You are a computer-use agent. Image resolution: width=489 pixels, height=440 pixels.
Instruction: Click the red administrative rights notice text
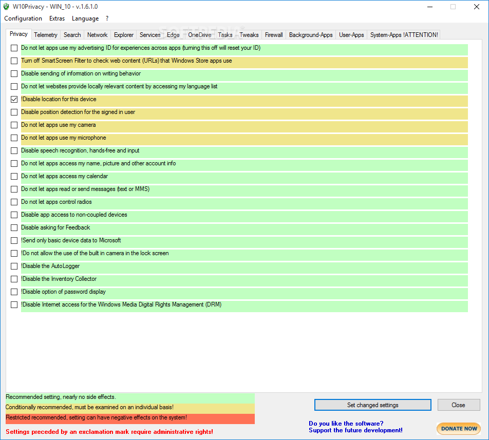click(109, 432)
